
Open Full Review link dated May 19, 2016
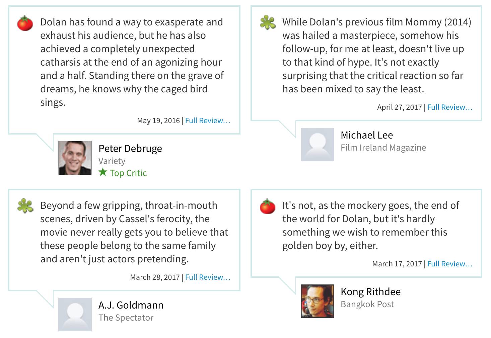pyautogui.click(x=208, y=120)
